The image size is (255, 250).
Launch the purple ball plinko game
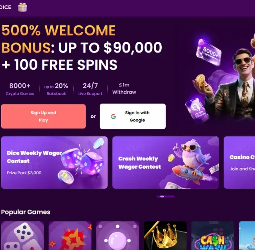tap(118, 236)
